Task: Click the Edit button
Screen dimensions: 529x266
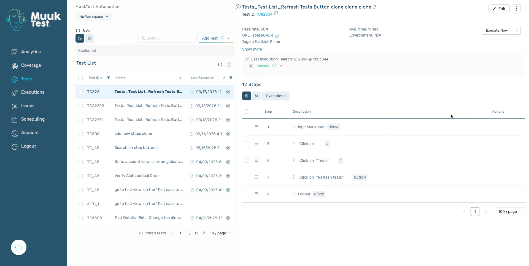Action: point(499,9)
